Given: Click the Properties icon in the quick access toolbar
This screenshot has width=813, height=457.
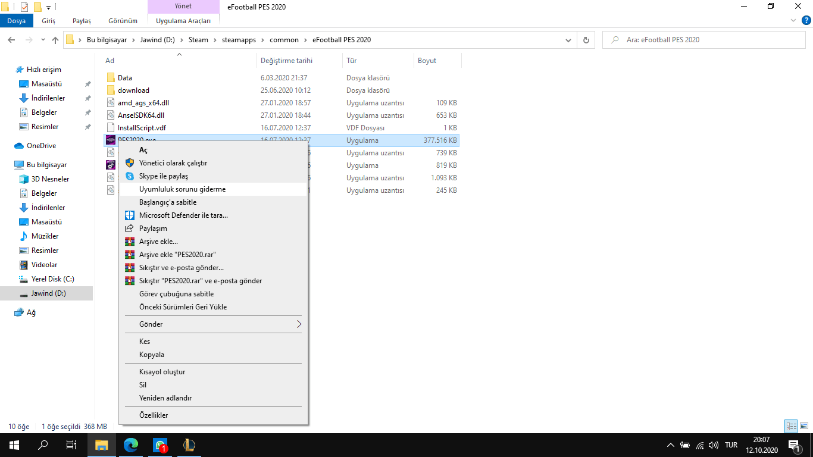Looking at the screenshot, I should (x=24, y=7).
